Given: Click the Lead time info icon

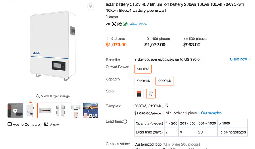Looking at the screenshot, I should pos(125,121).
